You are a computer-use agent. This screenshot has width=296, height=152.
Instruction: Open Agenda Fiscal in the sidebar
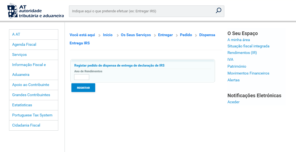(x=34, y=45)
